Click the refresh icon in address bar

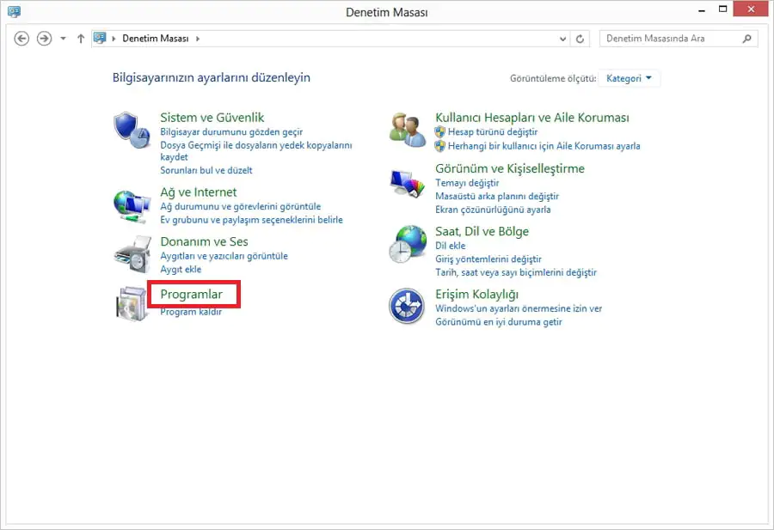(579, 38)
